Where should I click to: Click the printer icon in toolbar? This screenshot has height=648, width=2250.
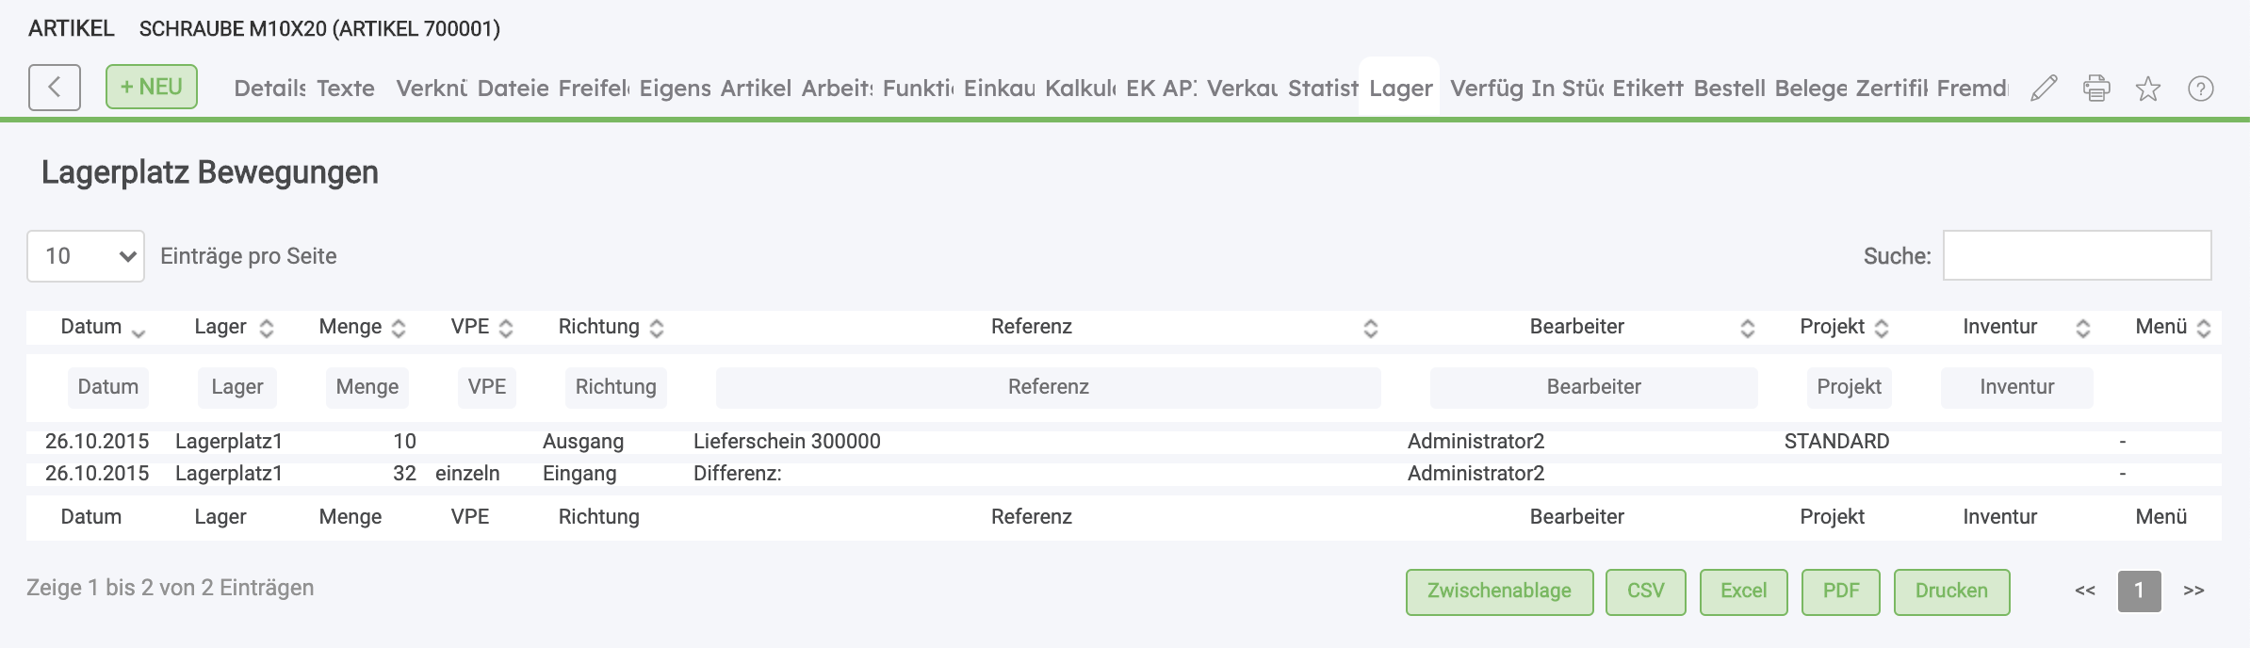coord(2095,89)
